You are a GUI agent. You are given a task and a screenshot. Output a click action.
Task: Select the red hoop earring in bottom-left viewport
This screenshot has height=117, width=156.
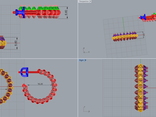[40, 87]
